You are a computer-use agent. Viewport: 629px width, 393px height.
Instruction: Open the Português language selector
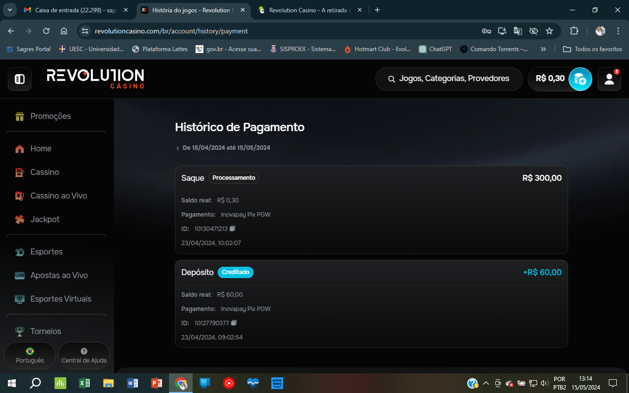click(x=29, y=355)
